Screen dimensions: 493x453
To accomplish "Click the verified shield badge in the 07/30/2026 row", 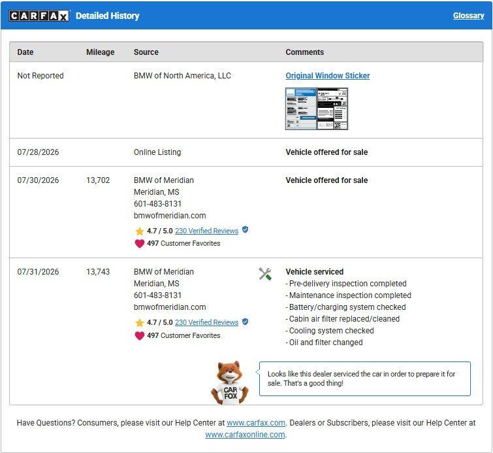I will (x=246, y=230).
